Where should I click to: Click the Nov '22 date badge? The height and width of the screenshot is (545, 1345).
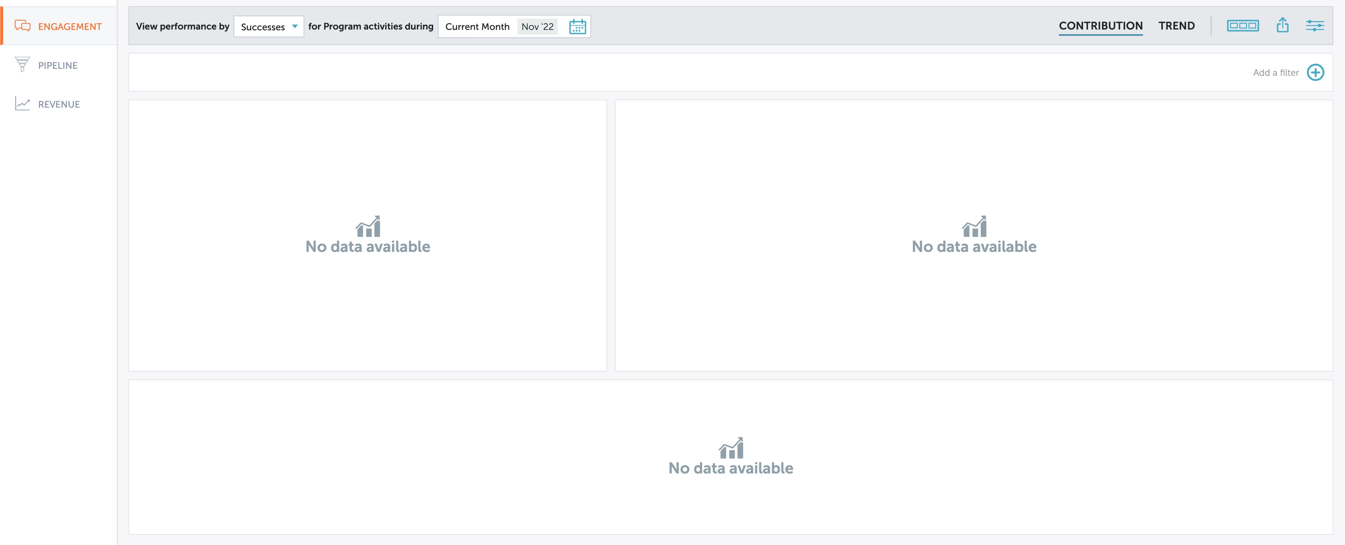537,26
